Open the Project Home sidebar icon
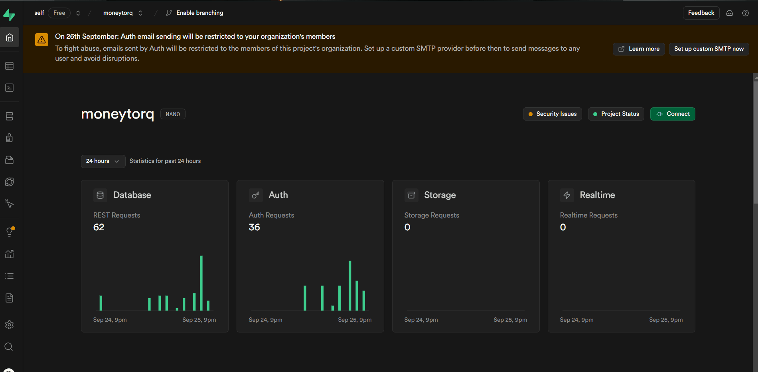 coord(10,38)
